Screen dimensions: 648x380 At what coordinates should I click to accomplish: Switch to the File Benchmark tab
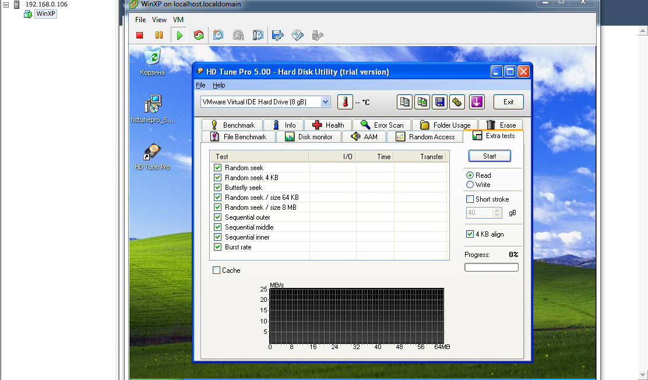(238, 137)
